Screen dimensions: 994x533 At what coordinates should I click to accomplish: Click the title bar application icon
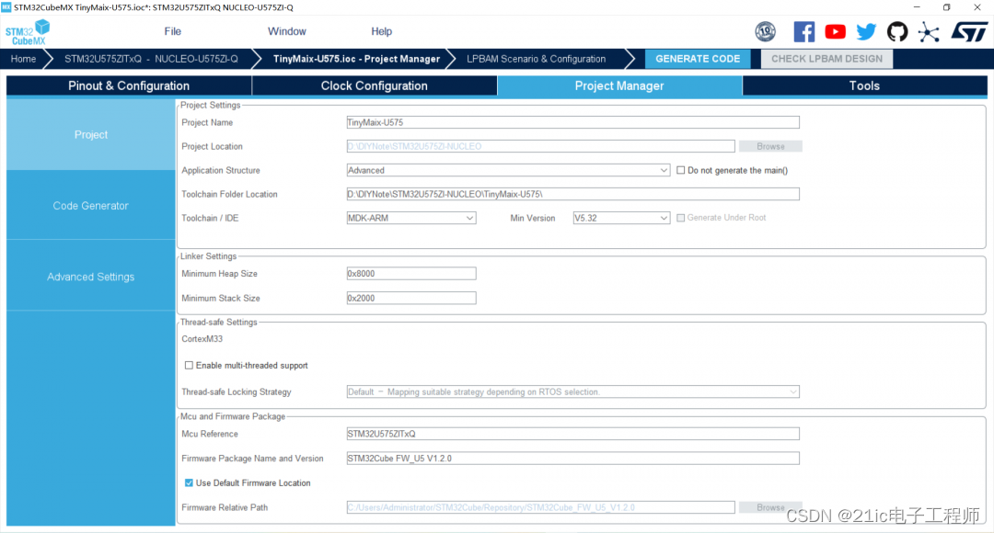6,7
